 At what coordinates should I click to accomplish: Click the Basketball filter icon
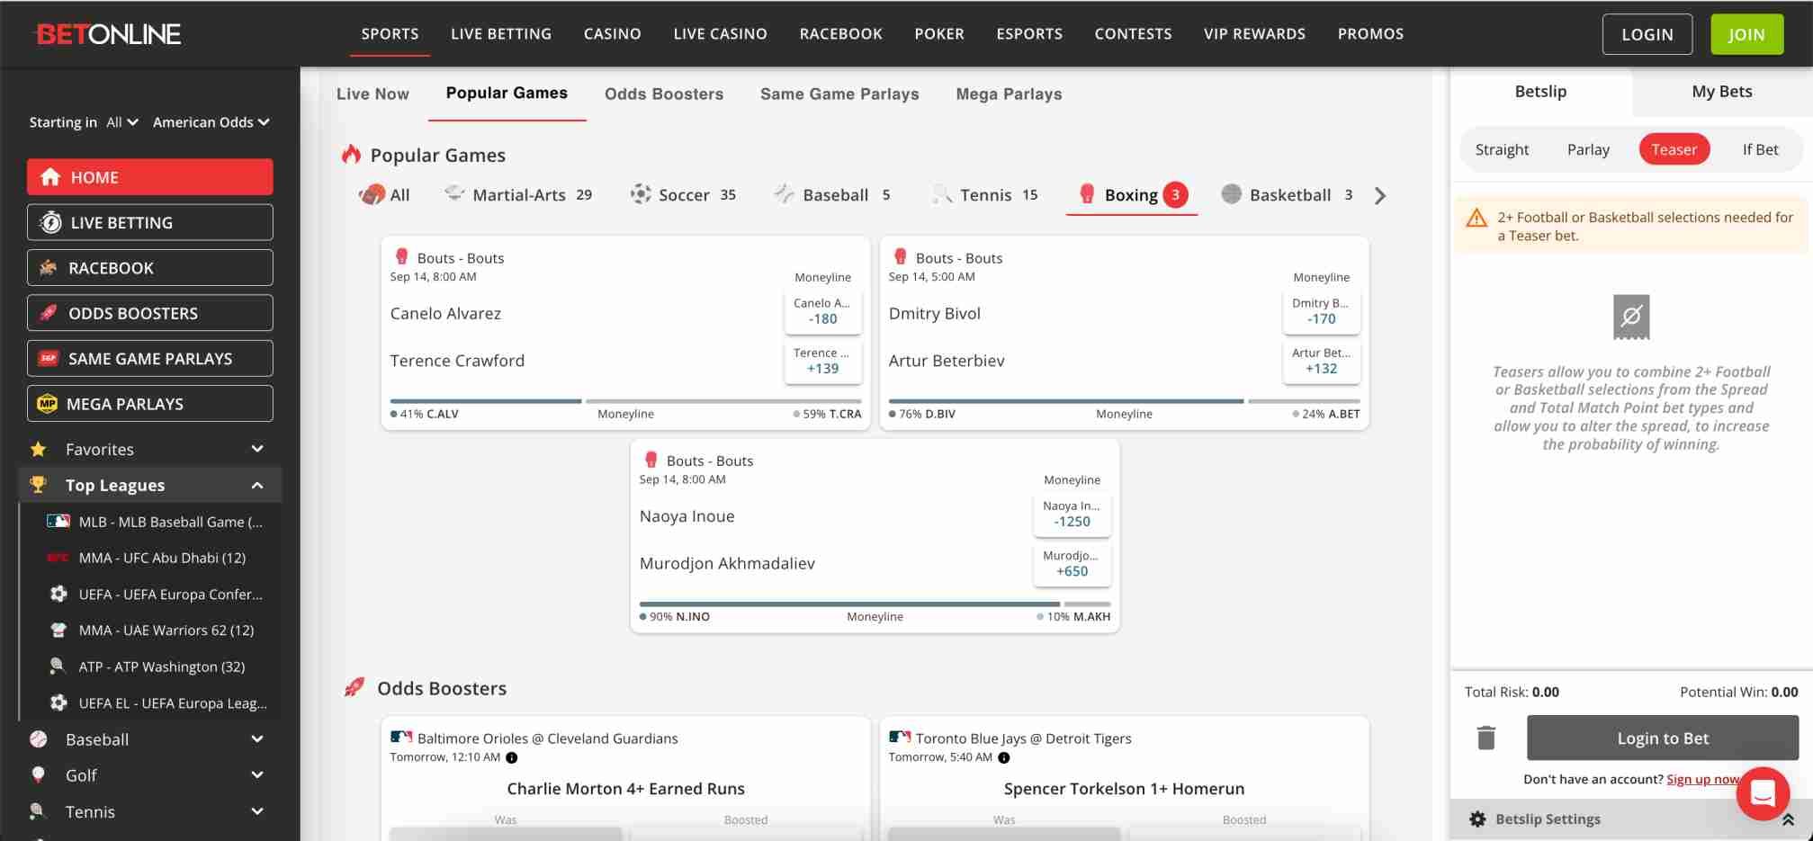click(x=1232, y=193)
